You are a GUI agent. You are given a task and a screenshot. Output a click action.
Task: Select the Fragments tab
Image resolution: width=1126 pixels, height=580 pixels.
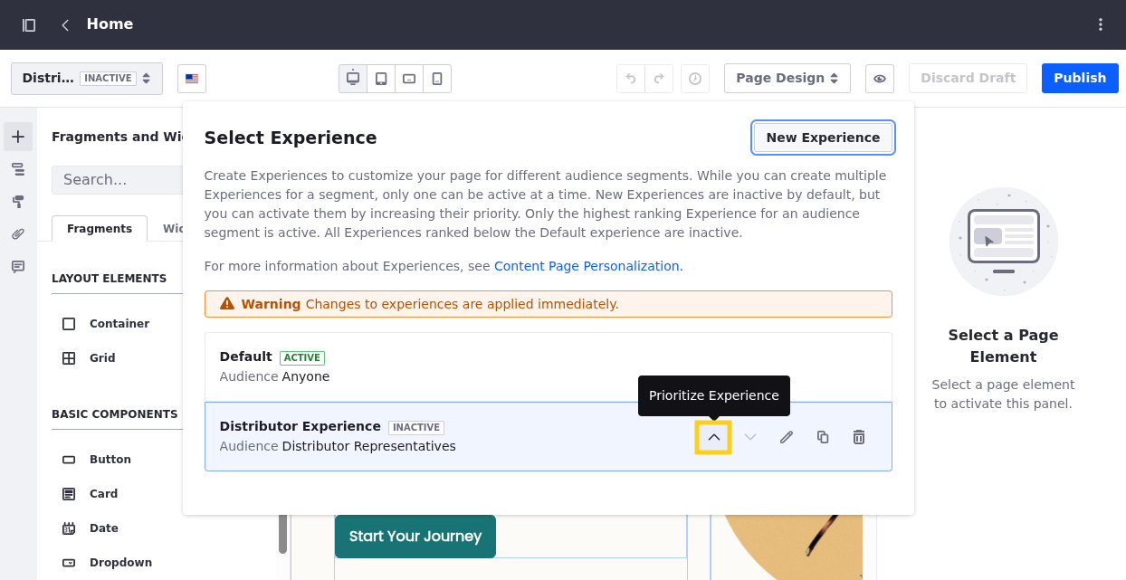click(x=100, y=229)
